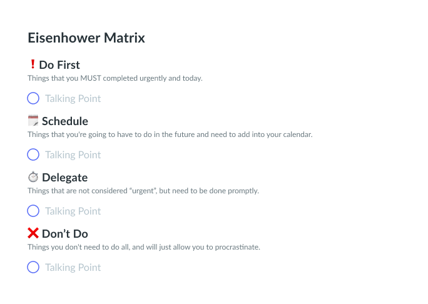428x304 pixels.
Task: Click the red X icon beside Don't Do
Action: 33,233
